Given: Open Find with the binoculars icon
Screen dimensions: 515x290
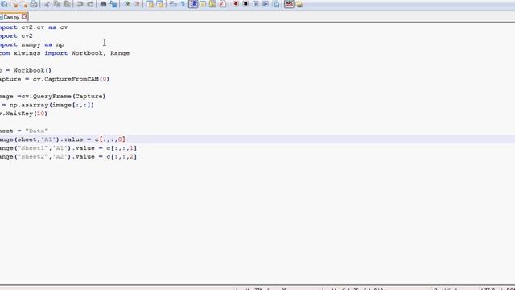Looking at the screenshot, I should click(x=103, y=4).
